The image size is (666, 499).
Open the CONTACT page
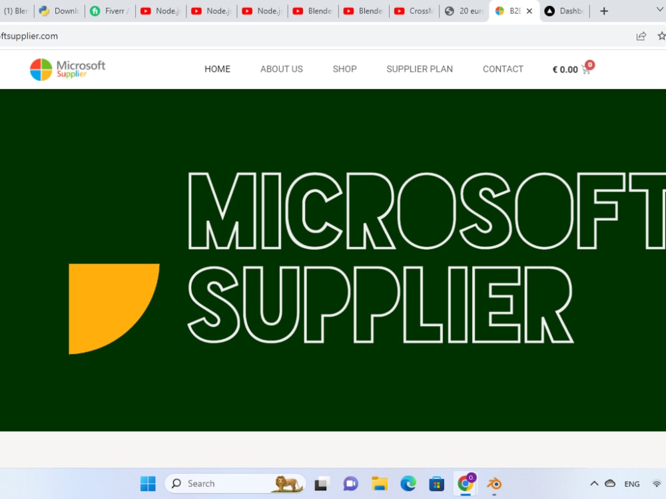click(503, 69)
